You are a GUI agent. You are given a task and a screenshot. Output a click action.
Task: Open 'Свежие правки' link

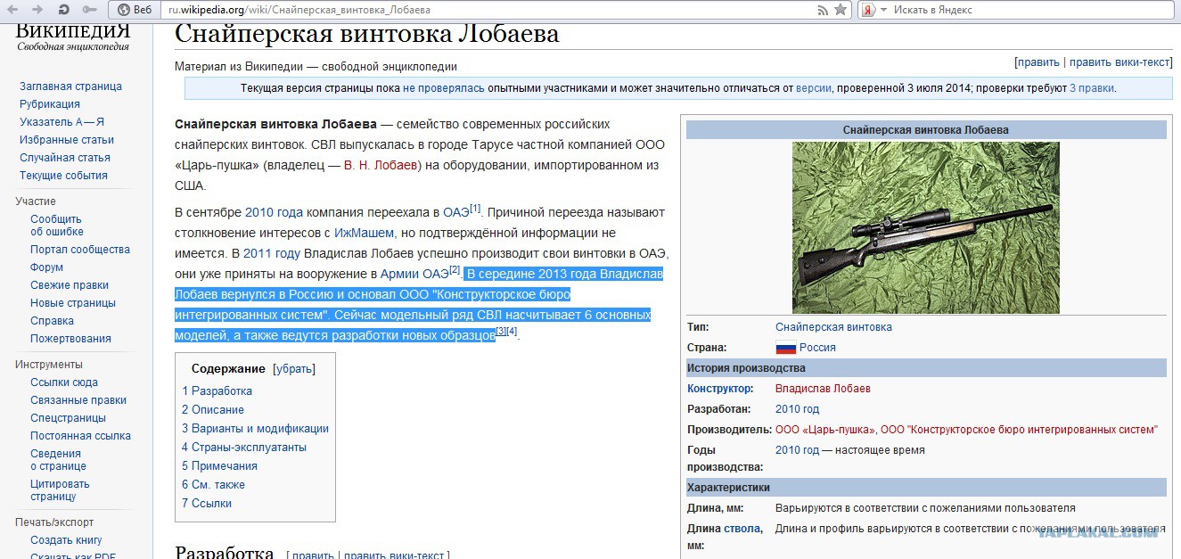coord(70,285)
